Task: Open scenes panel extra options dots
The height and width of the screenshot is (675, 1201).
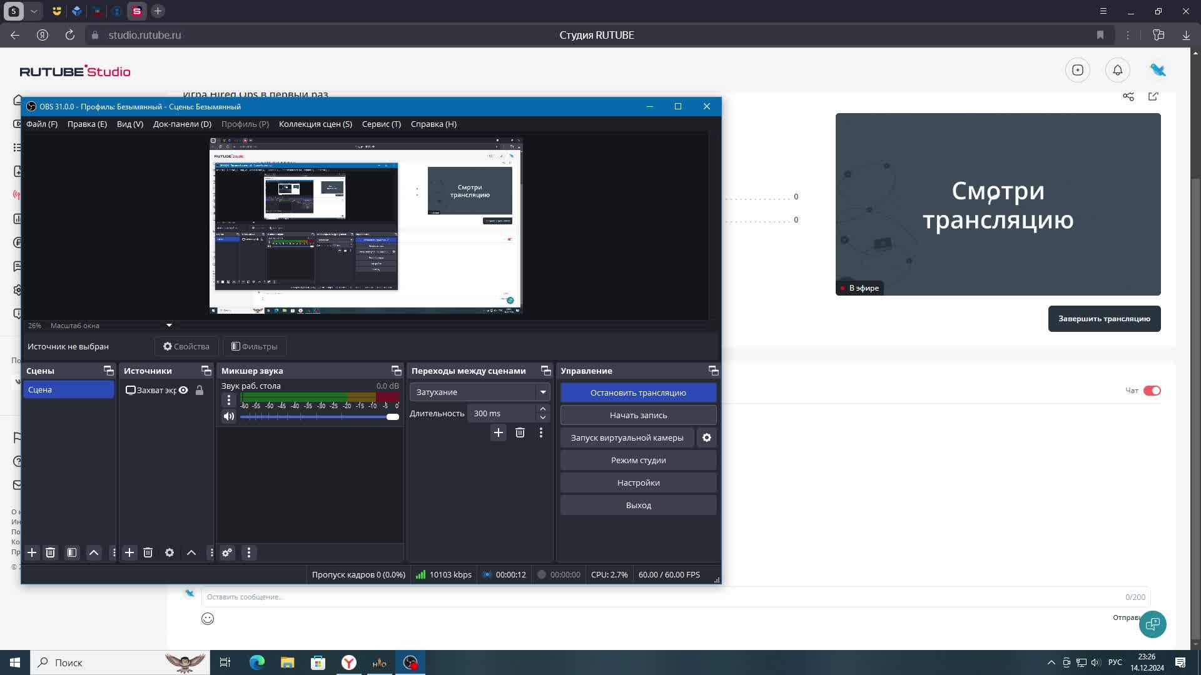Action: tap(113, 552)
